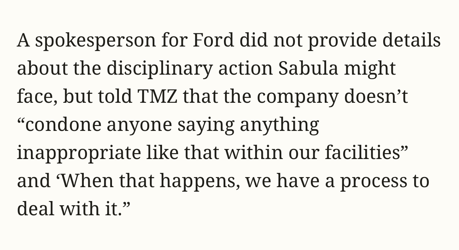Click the word "company" in the paragraph

[x=297, y=97]
